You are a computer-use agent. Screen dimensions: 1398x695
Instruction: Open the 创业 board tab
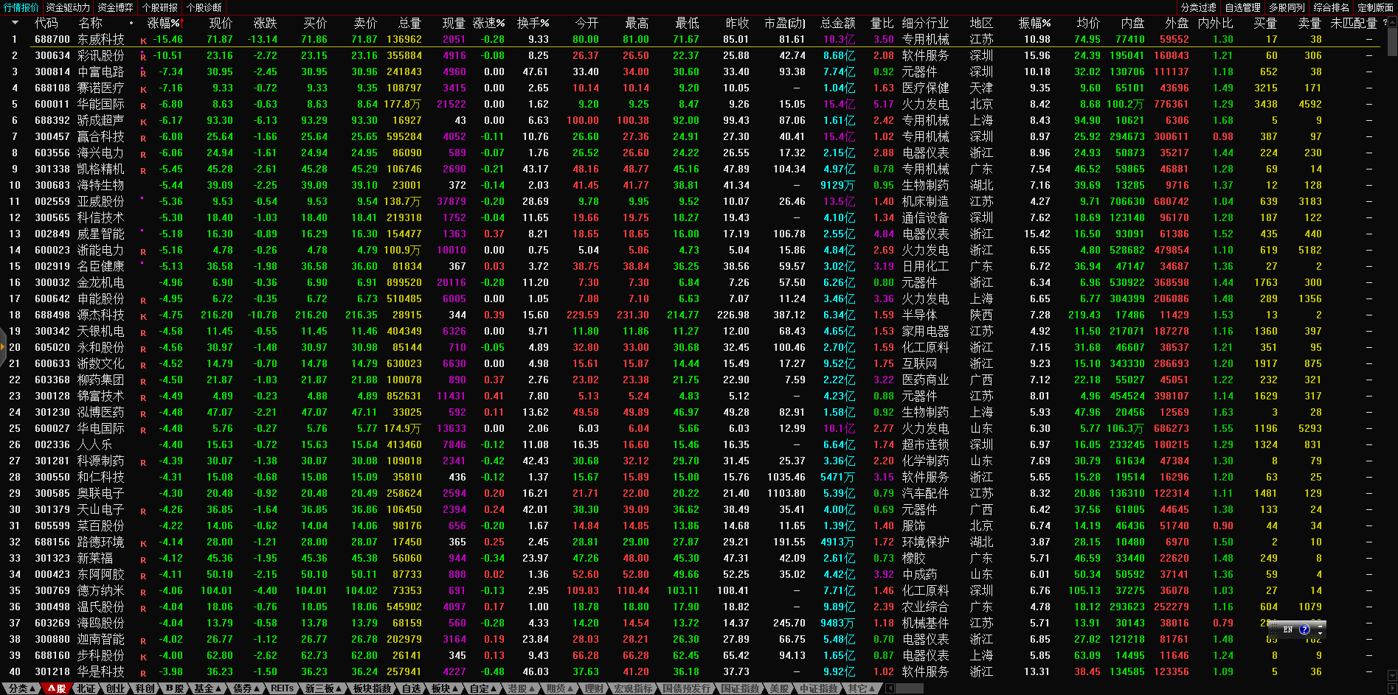(x=116, y=688)
